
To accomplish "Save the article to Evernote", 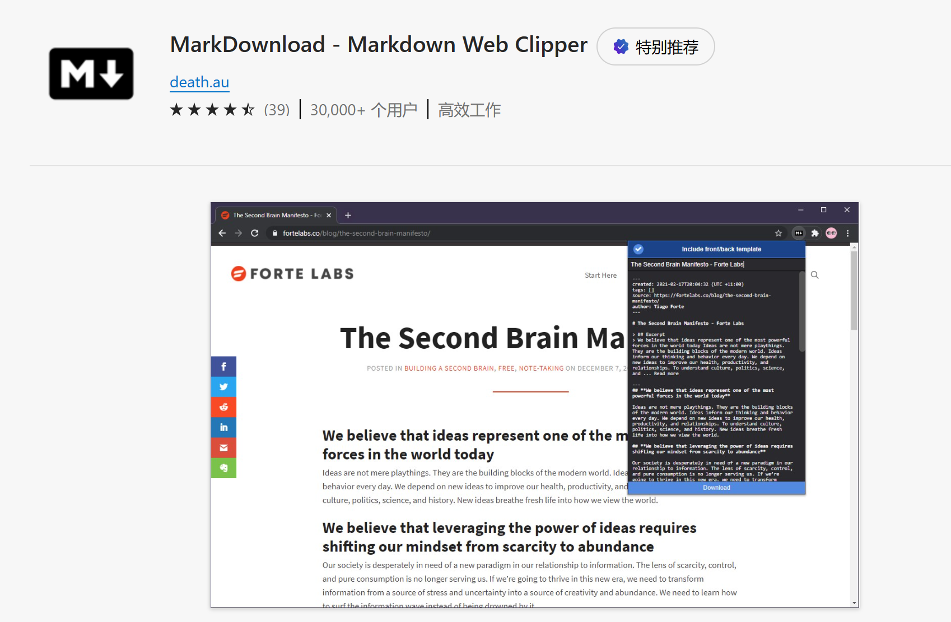I will pos(223,468).
